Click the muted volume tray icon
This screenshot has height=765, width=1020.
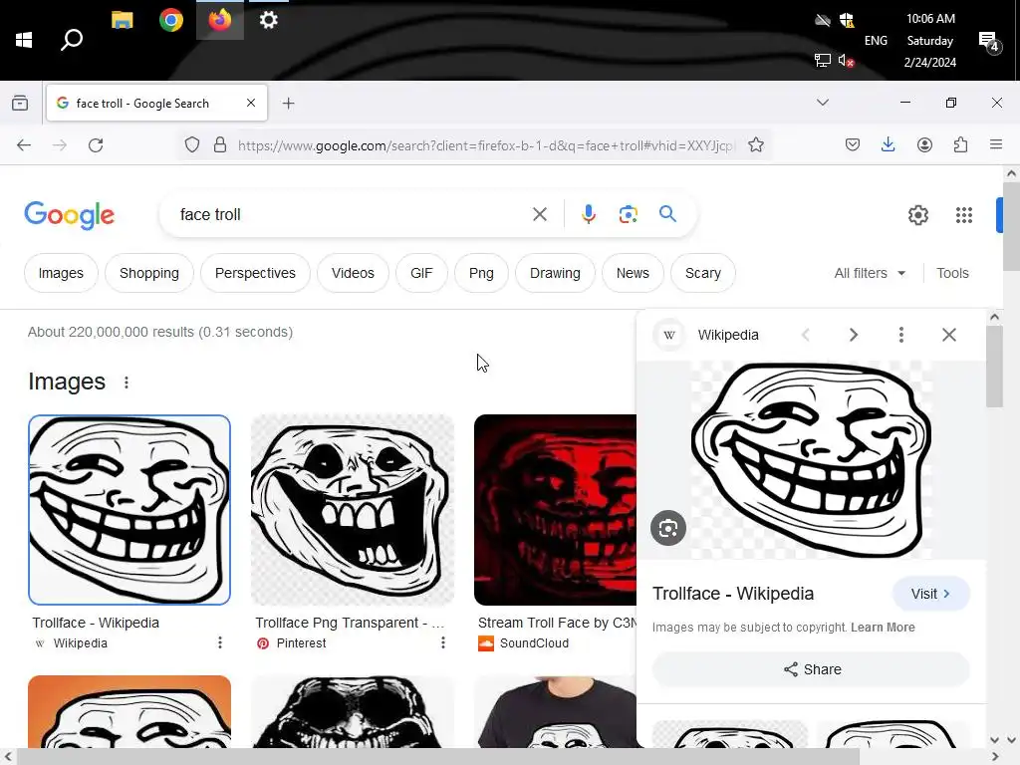point(846,61)
